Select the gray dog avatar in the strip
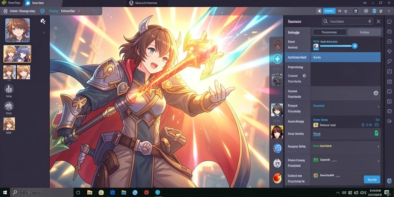 tap(277, 80)
